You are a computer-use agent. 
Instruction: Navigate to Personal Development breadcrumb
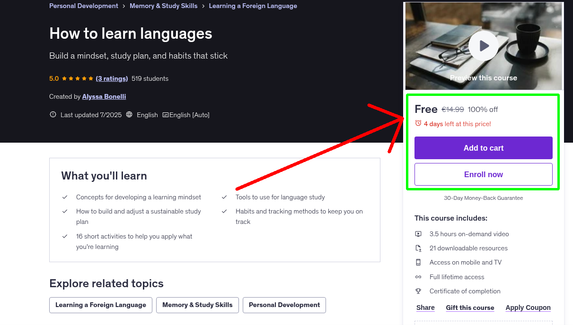click(x=83, y=6)
